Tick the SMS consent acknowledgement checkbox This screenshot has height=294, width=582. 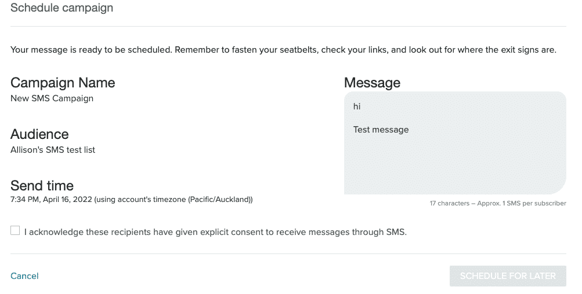point(15,231)
